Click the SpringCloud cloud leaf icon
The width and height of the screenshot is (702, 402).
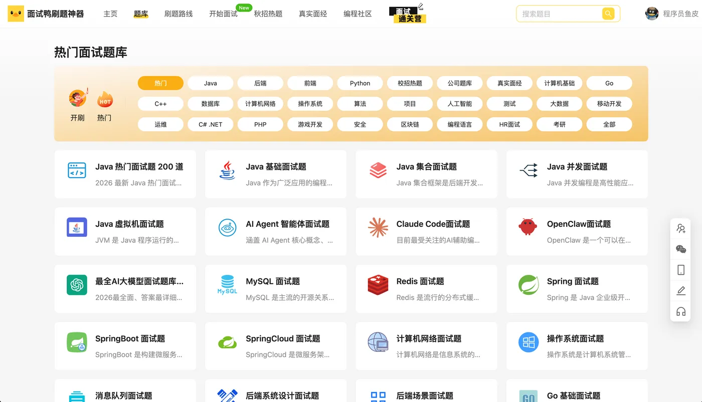click(227, 343)
